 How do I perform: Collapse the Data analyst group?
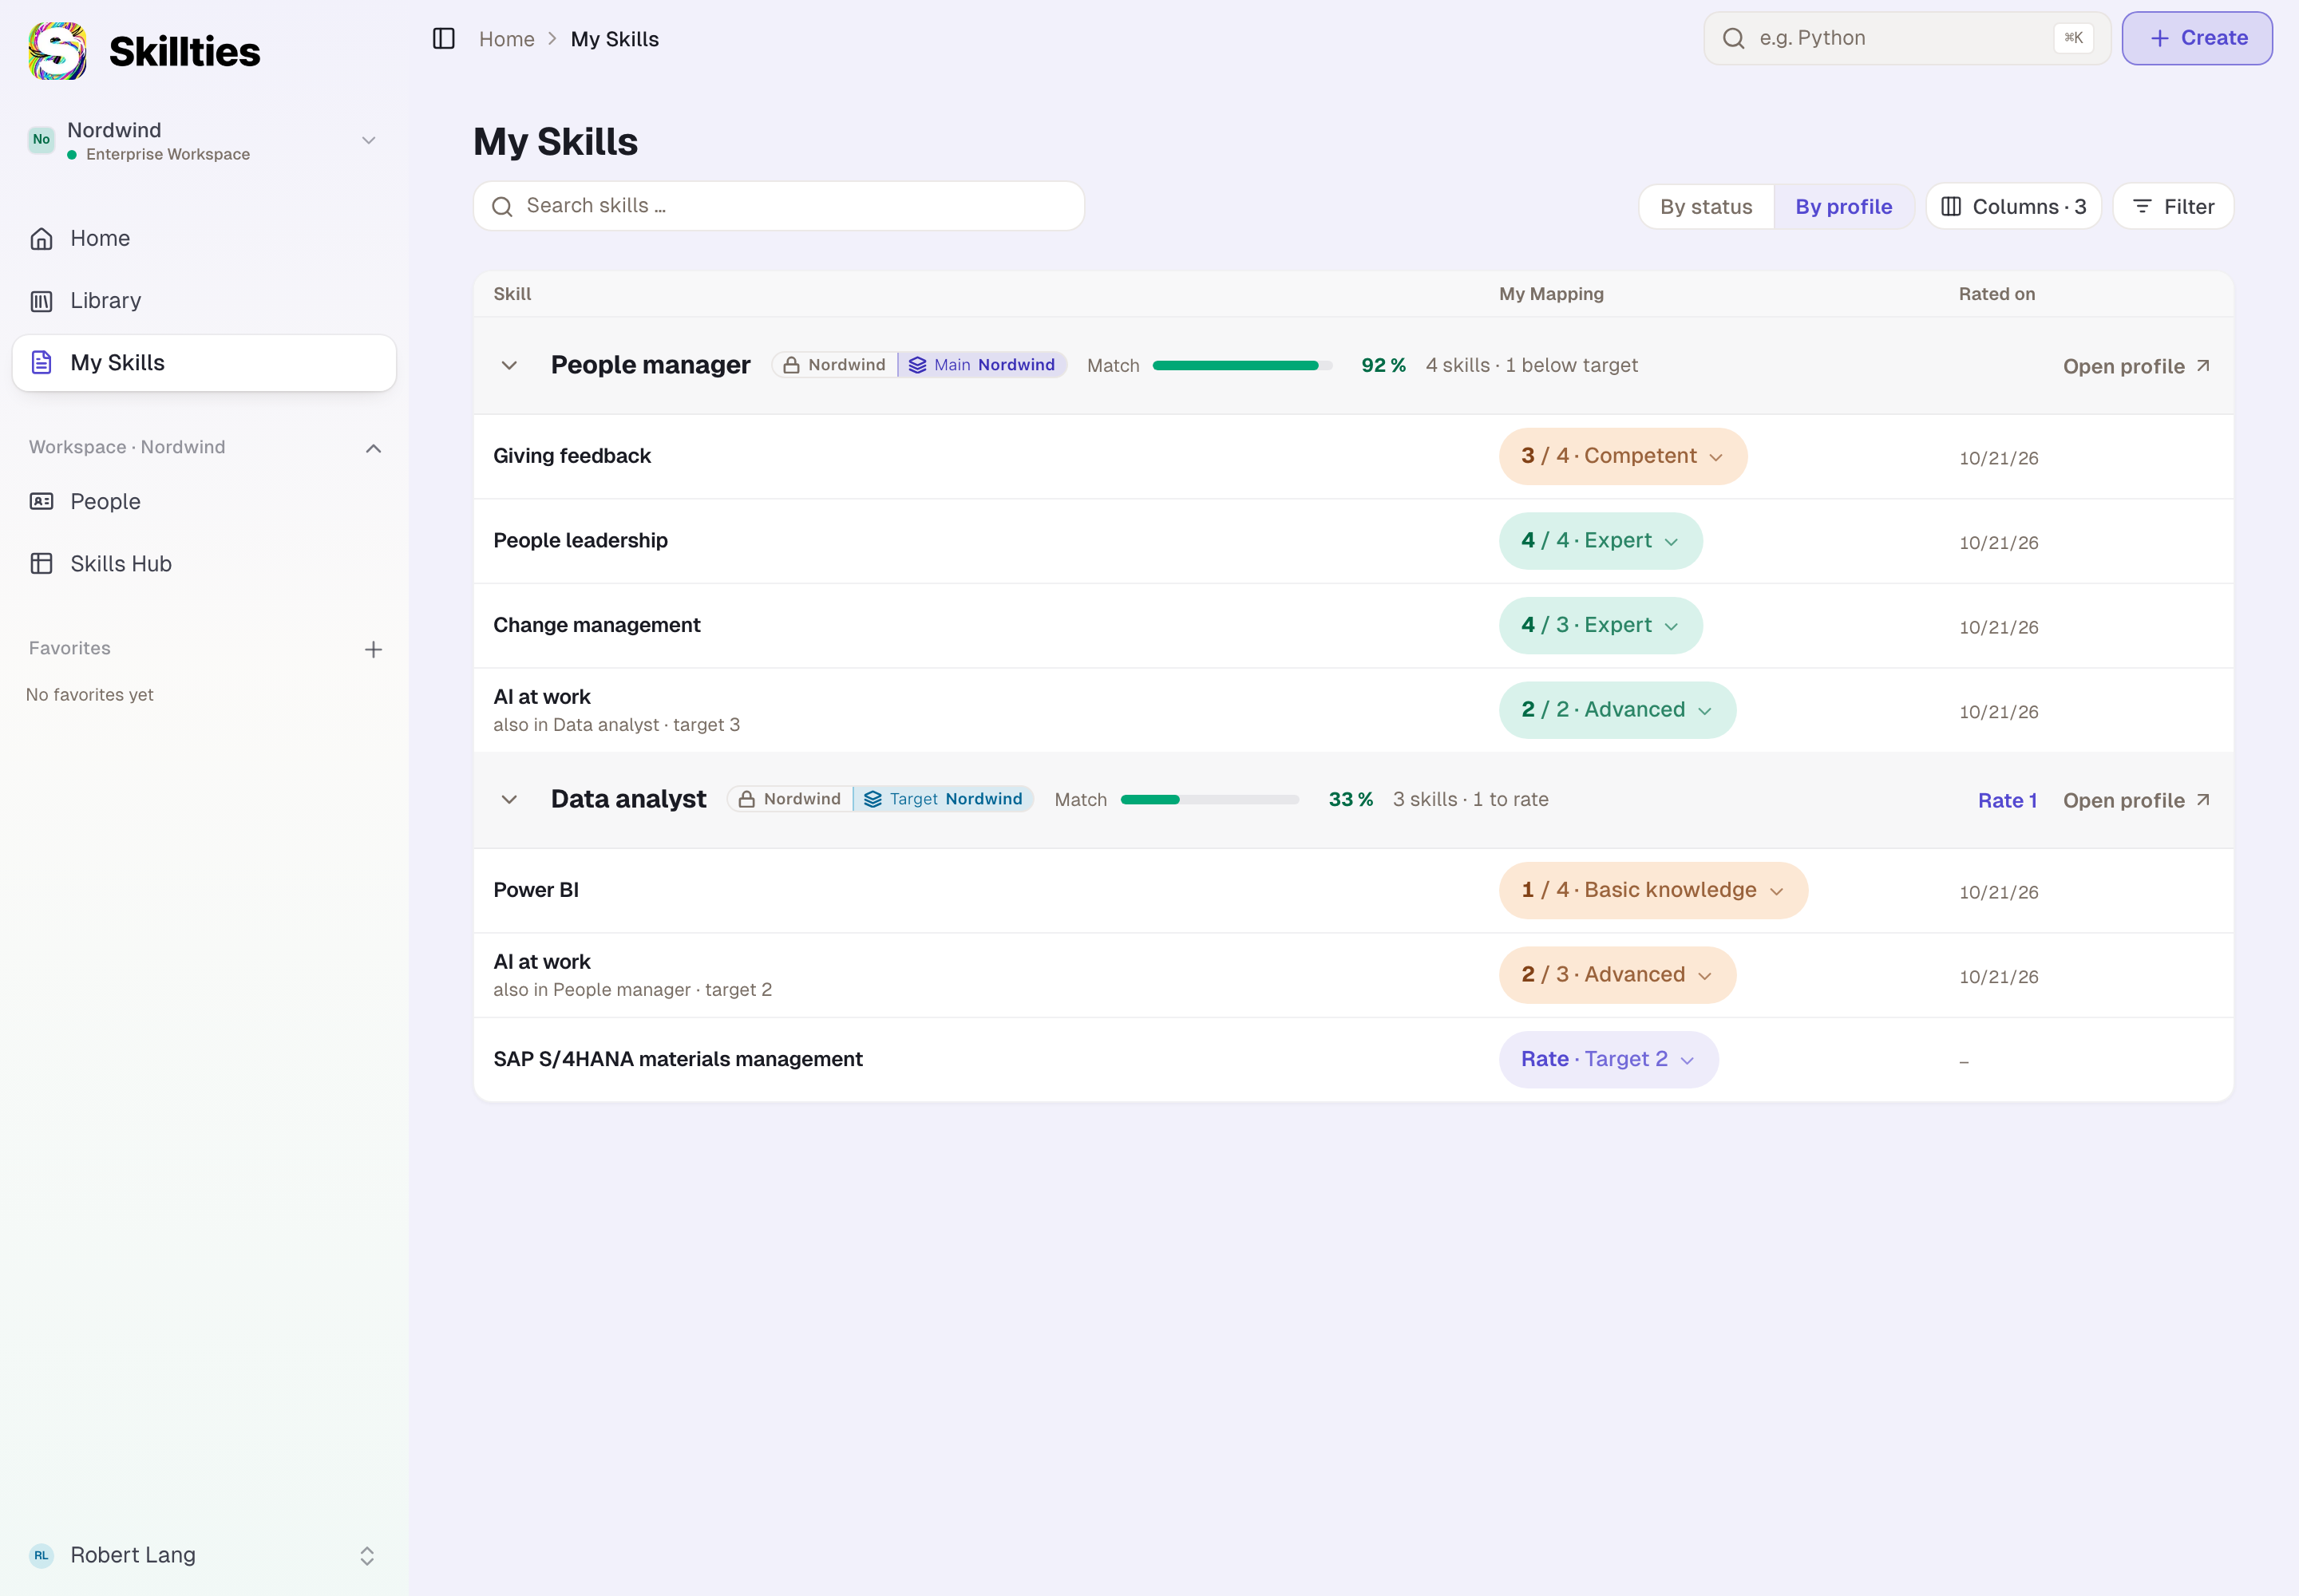tap(509, 799)
